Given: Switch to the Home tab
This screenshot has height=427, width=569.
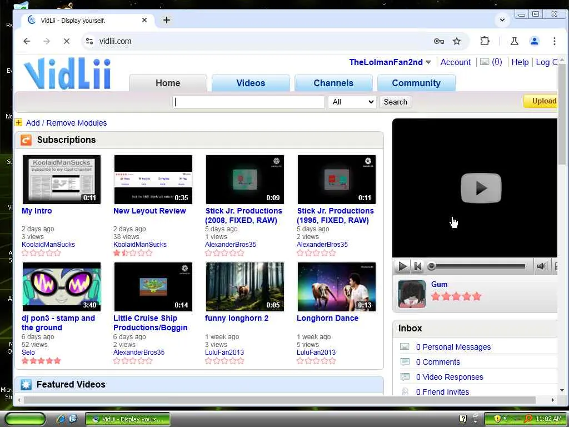Looking at the screenshot, I should tap(168, 83).
